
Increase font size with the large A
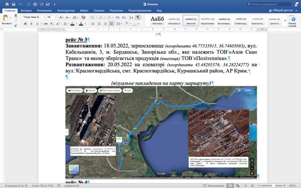click(61, 17)
